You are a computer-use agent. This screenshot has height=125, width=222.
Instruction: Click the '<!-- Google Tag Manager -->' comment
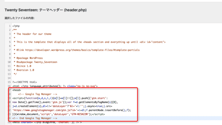(38, 94)
